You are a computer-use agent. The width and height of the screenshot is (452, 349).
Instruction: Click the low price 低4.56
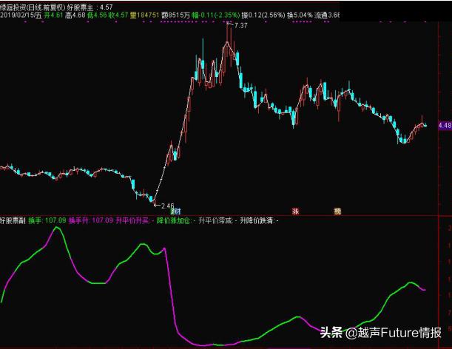(97, 16)
